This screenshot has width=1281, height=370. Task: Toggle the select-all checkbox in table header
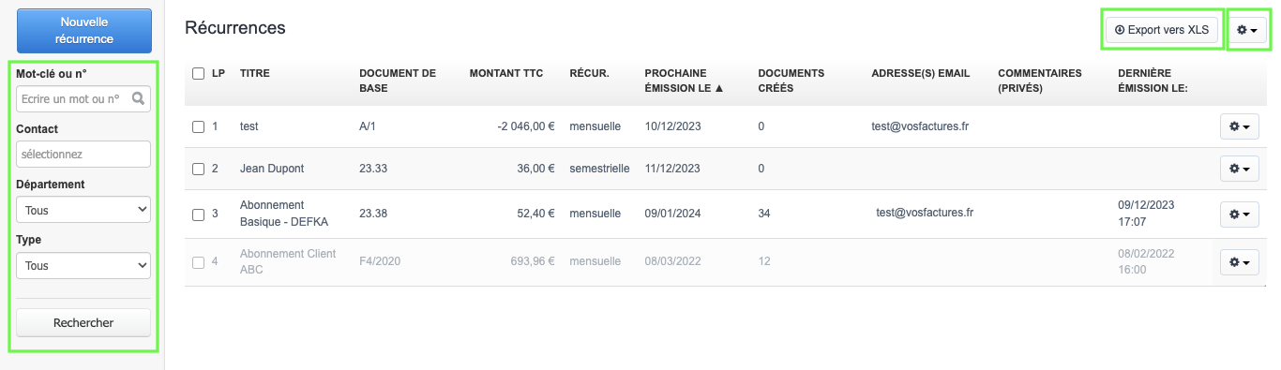click(x=198, y=73)
